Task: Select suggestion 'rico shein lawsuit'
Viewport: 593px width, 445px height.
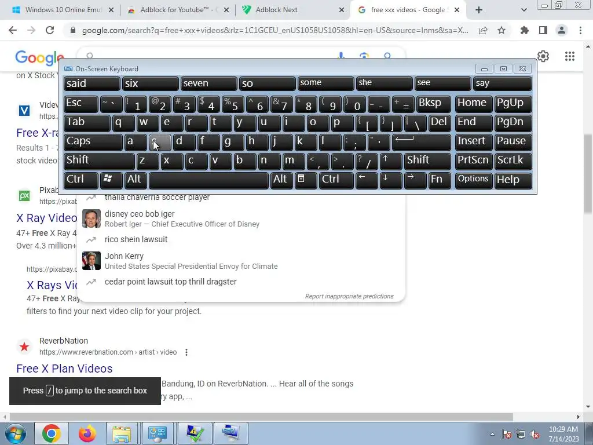Action: pyautogui.click(x=241, y=239)
